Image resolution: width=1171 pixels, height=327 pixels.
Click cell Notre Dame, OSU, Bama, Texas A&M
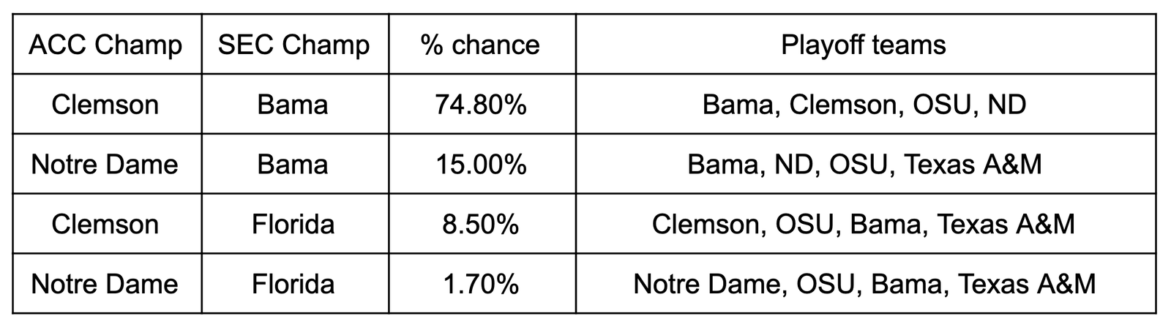click(x=866, y=284)
